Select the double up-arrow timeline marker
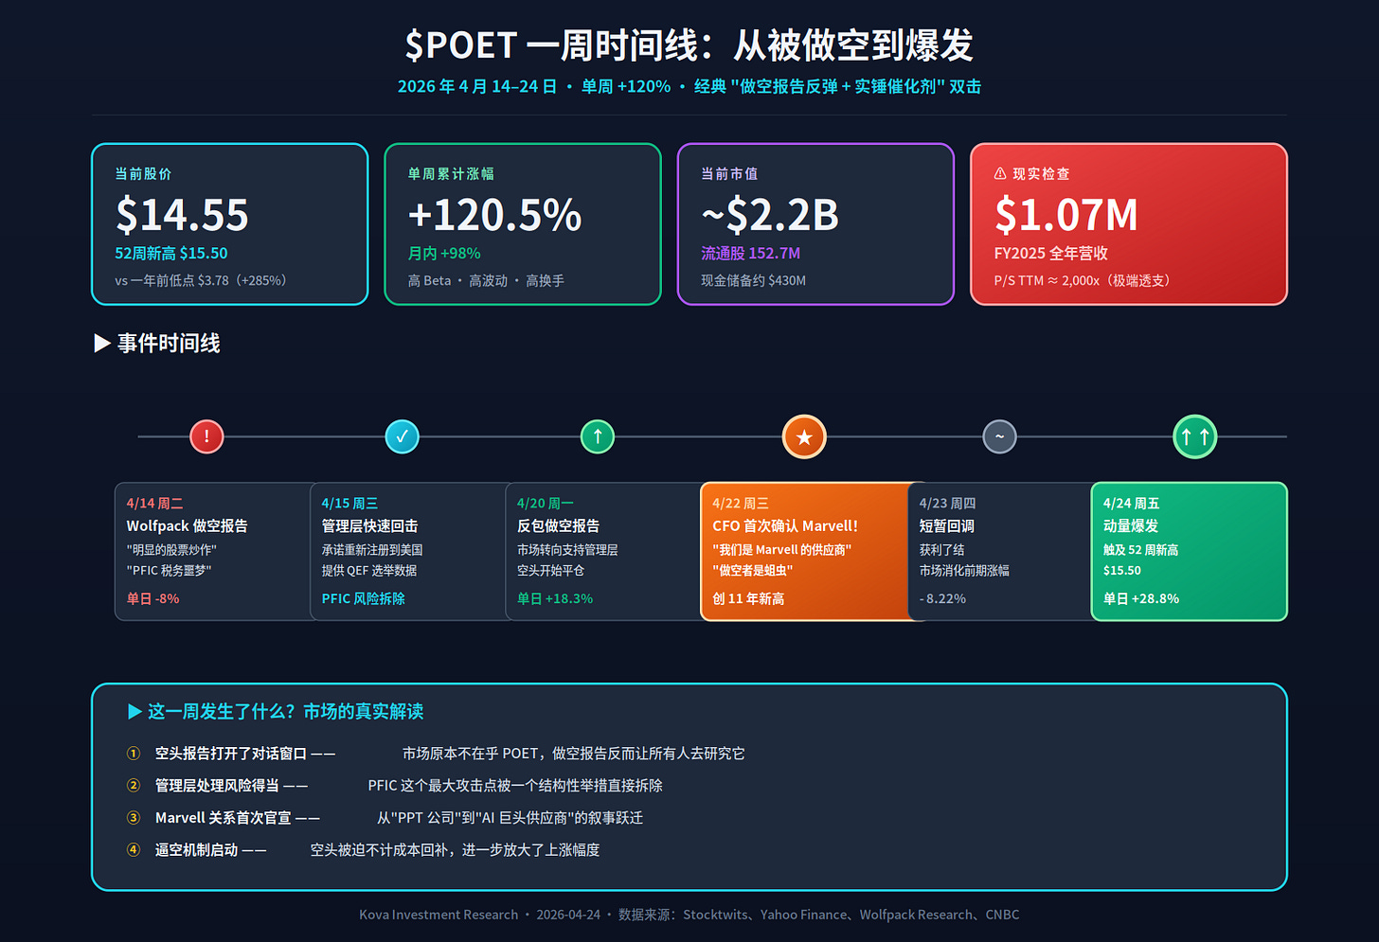Image resolution: width=1379 pixels, height=942 pixels. (1195, 436)
